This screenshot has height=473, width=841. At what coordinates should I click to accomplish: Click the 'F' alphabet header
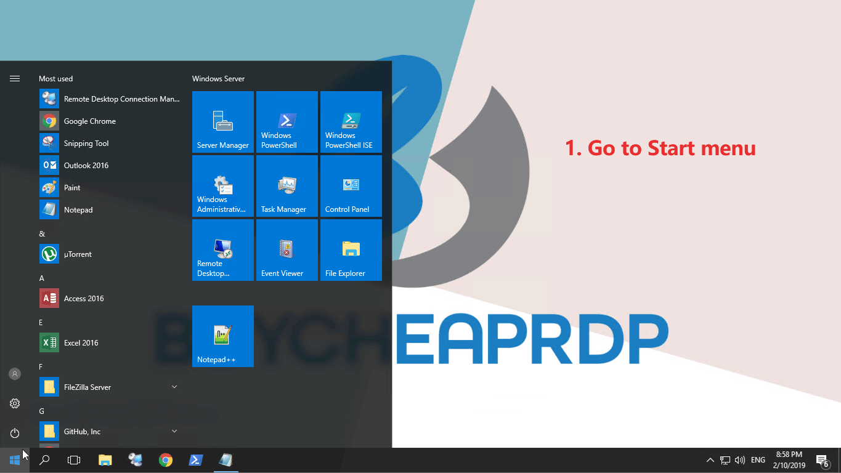[x=41, y=367]
